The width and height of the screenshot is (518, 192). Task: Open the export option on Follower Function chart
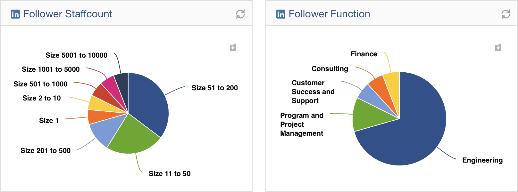point(499,47)
